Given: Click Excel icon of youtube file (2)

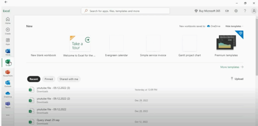Looking at the screenshot, I should pyautogui.click(x=31, y=100).
